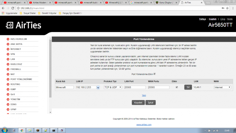
Task: Open the Uygulamalar apps shortcut
Action: coord(10,13)
